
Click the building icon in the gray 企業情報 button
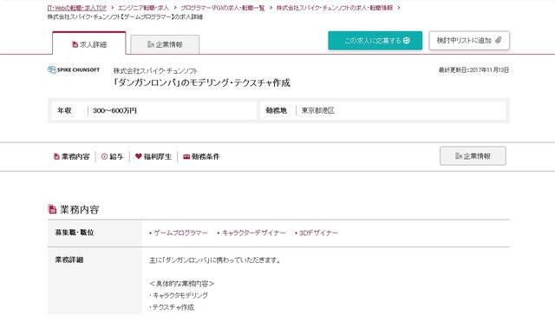(x=459, y=156)
